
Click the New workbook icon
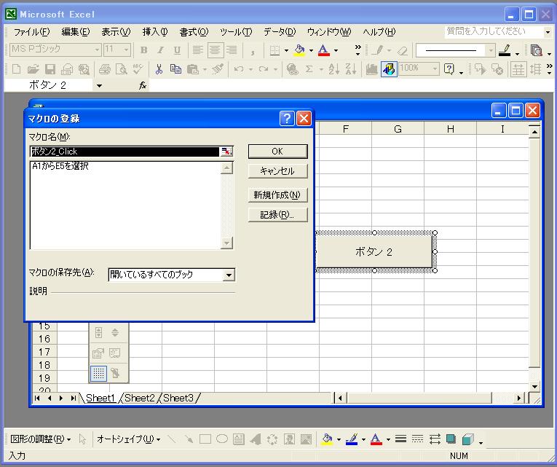coord(16,69)
